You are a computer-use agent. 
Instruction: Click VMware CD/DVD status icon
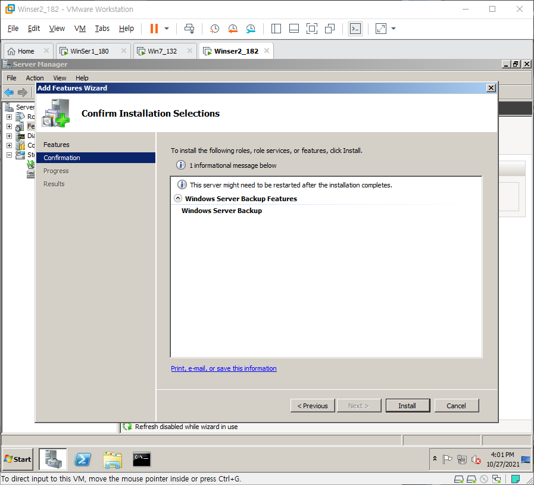tap(483, 479)
